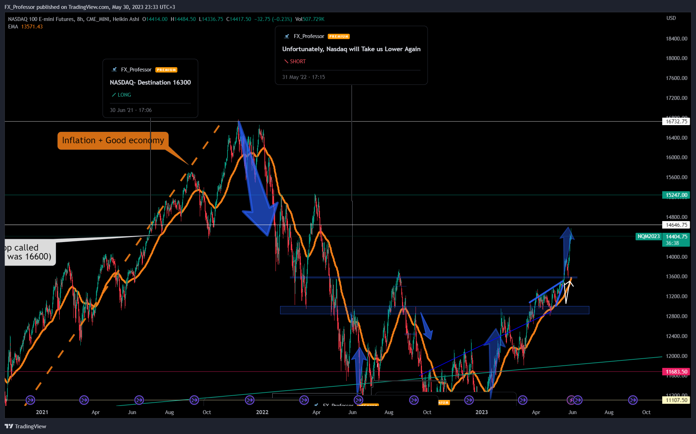Click the FX_Professor name in the LONG card
This screenshot has height=434, width=696.
(136, 70)
